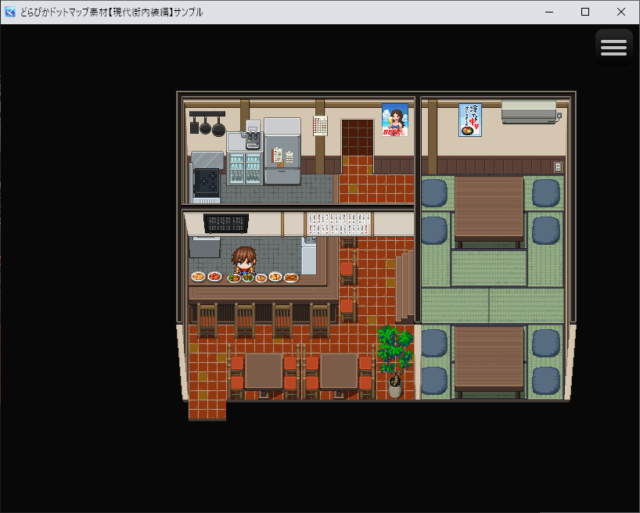Click the game's title bar application icon
Screen dimensions: 640x513
[9, 12]
